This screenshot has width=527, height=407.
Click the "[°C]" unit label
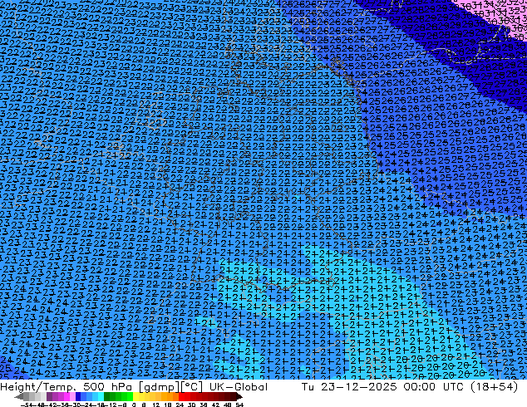(x=191, y=387)
